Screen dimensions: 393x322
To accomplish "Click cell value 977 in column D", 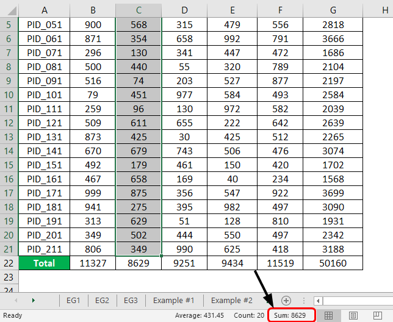I will 184,95.
